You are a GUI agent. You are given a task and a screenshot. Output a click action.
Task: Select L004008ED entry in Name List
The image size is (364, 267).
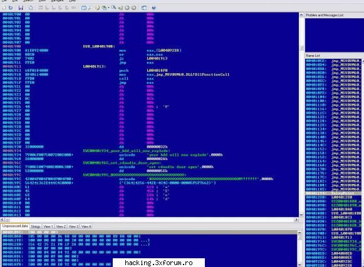click(333, 254)
